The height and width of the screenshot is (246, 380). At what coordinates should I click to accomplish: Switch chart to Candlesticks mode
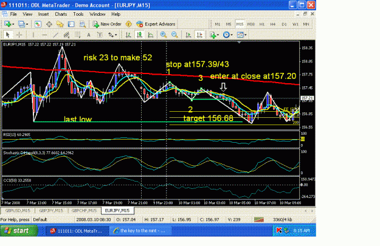tap(139, 35)
